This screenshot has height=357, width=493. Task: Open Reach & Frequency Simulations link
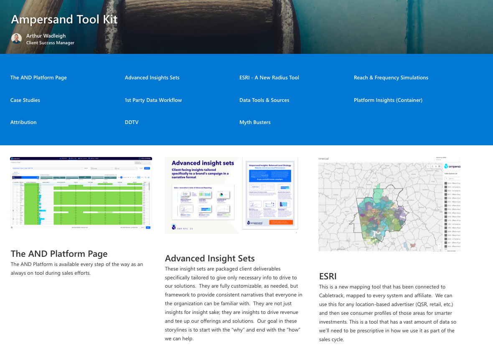point(391,78)
